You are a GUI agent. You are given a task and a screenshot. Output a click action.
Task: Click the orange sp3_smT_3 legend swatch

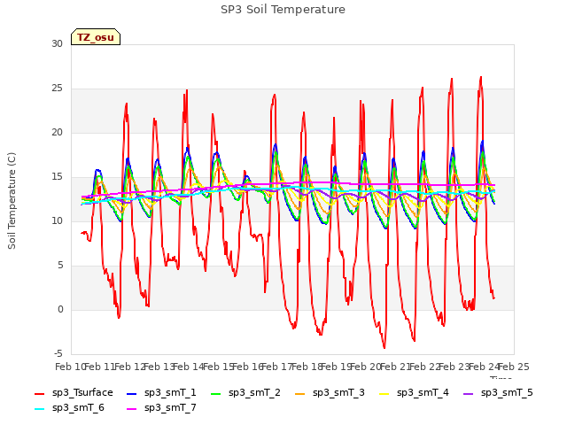pyautogui.click(x=300, y=393)
